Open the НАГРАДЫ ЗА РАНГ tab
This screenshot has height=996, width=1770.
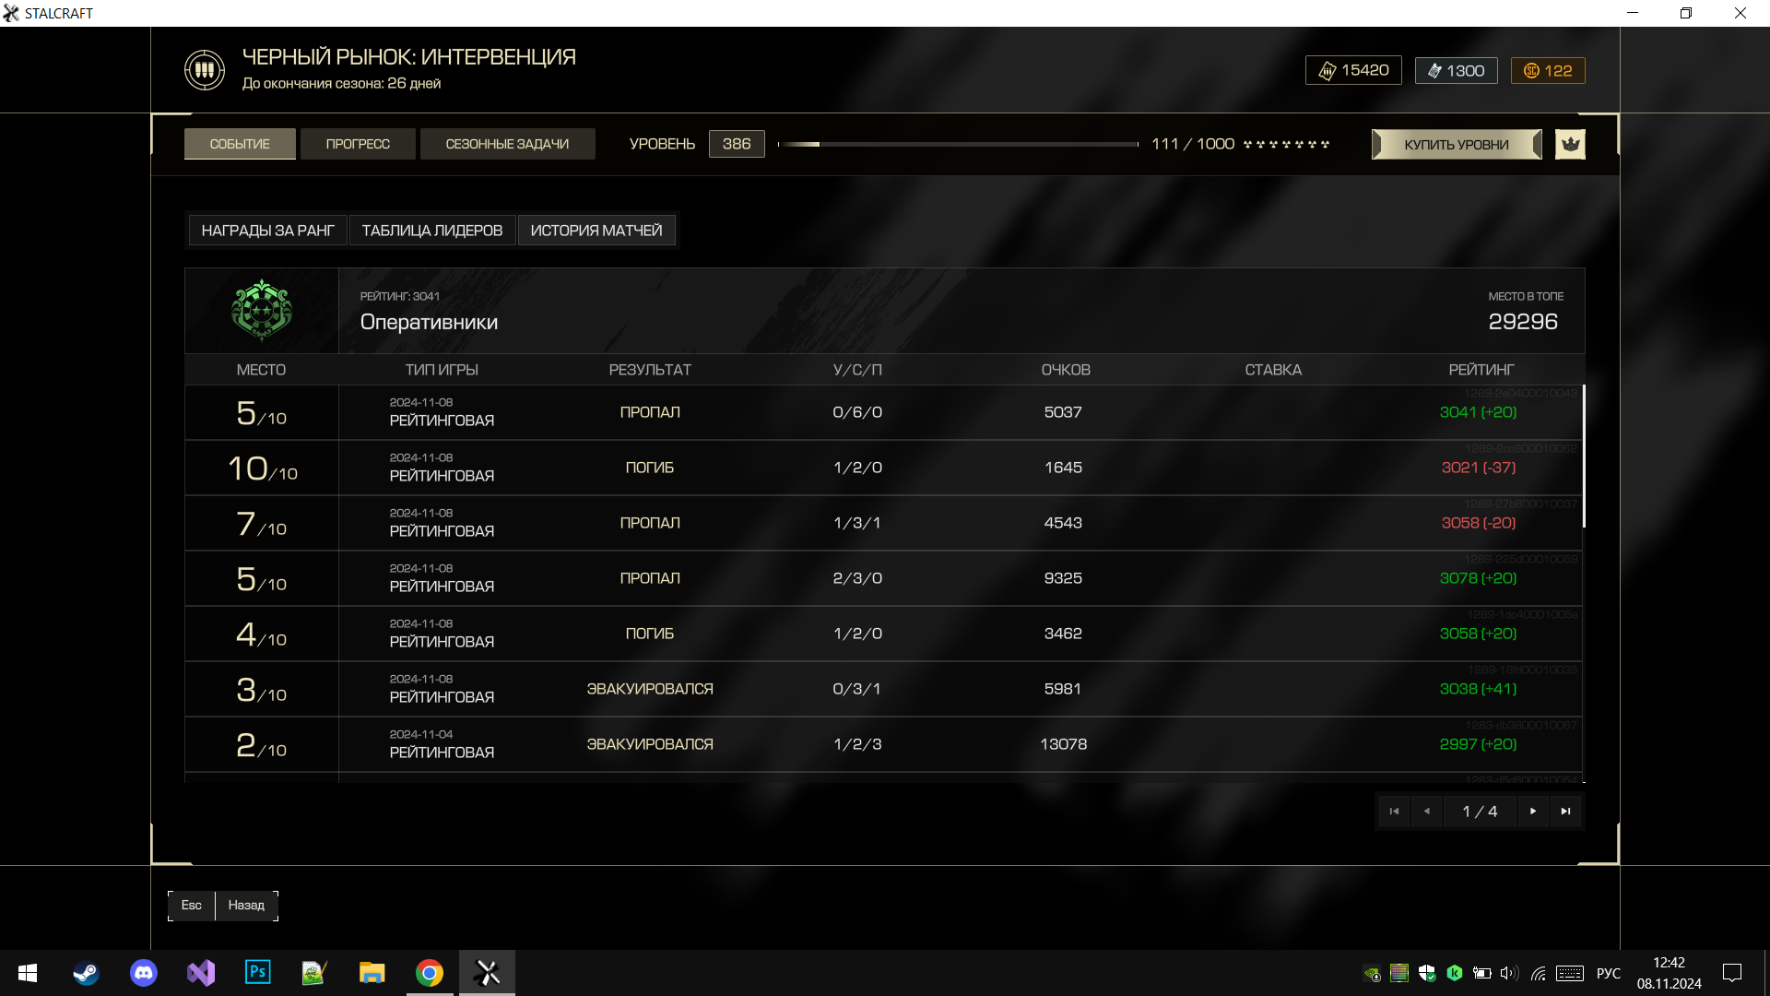(x=267, y=231)
